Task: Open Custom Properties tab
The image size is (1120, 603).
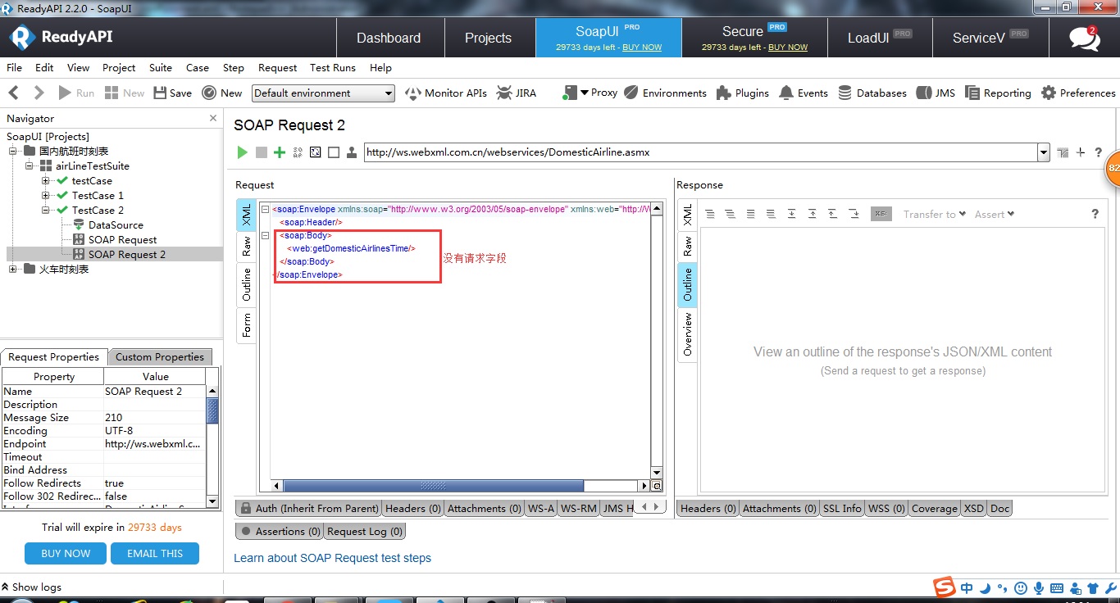Action: click(x=160, y=356)
